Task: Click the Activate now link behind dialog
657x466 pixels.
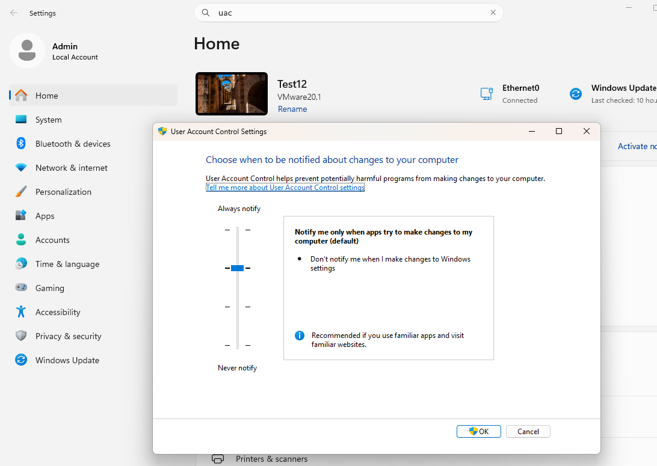Action: (x=637, y=146)
